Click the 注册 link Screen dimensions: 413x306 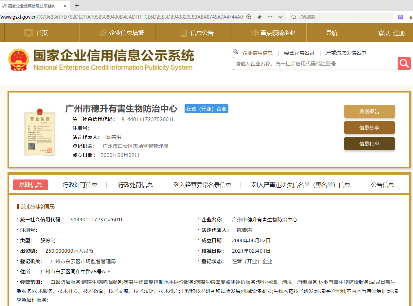point(399,33)
